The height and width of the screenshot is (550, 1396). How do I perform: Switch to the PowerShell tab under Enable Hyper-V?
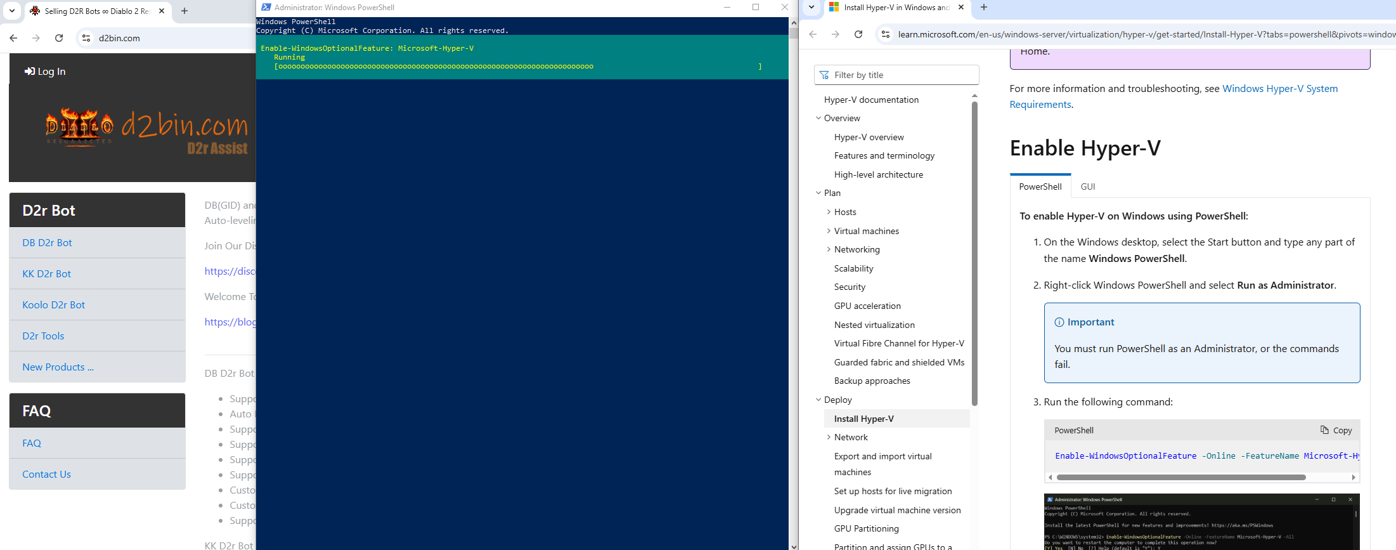[1040, 187]
